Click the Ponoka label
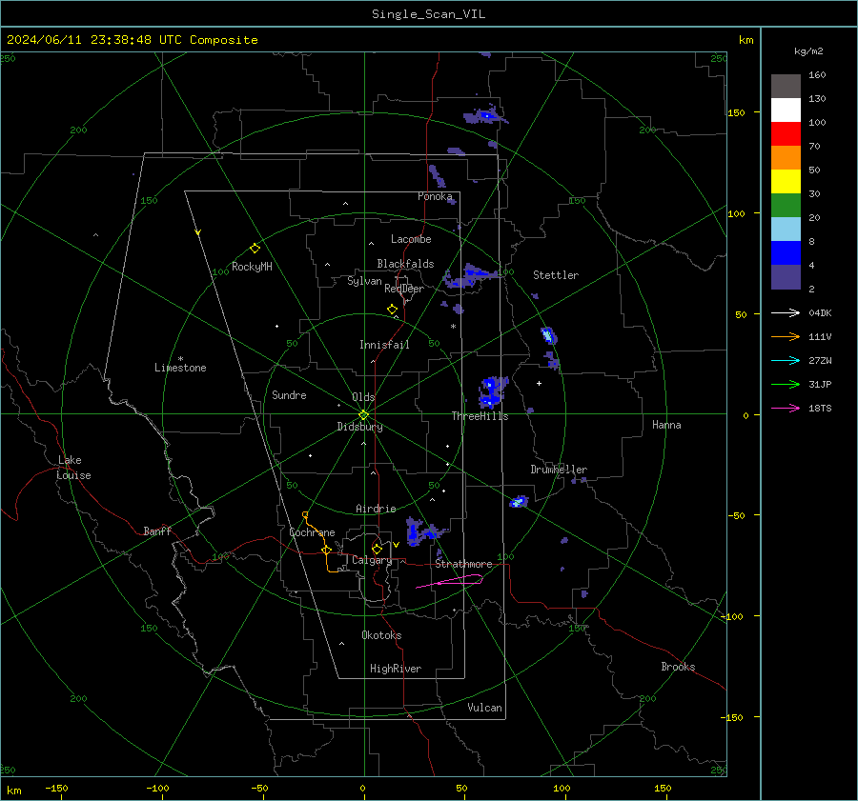The image size is (858, 801). pyautogui.click(x=435, y=196)
